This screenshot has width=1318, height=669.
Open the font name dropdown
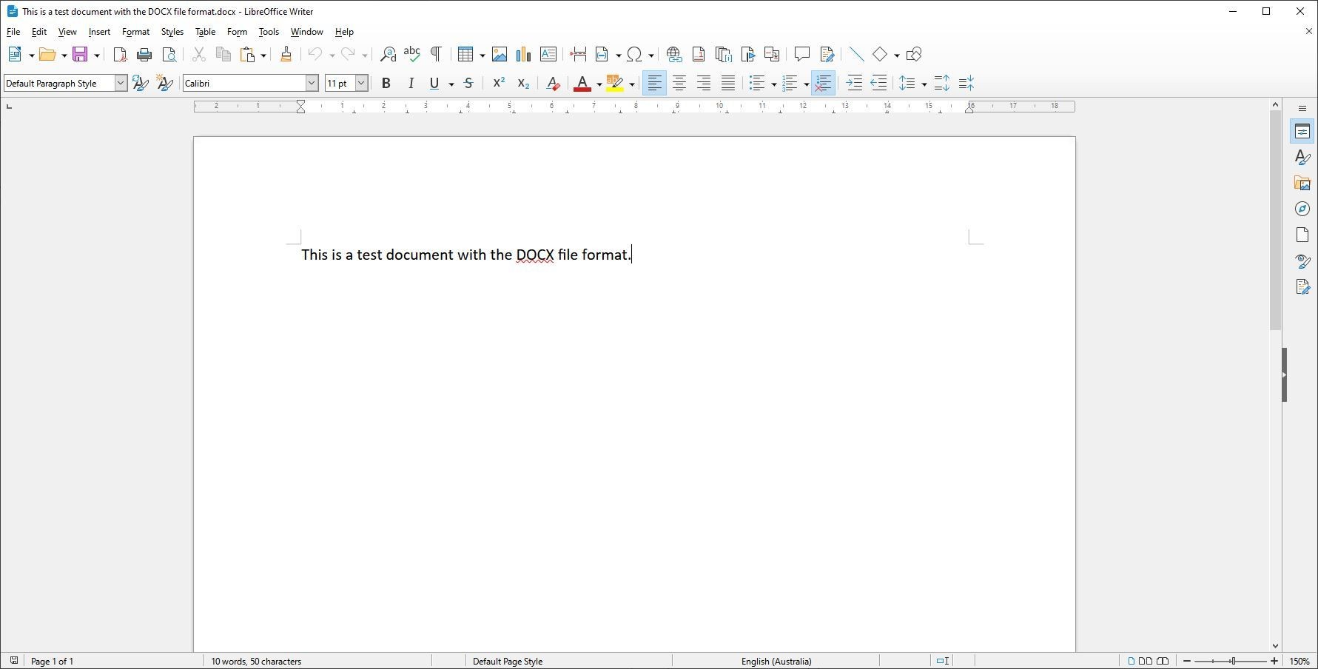pyautogui.click(x=312, y=83)
